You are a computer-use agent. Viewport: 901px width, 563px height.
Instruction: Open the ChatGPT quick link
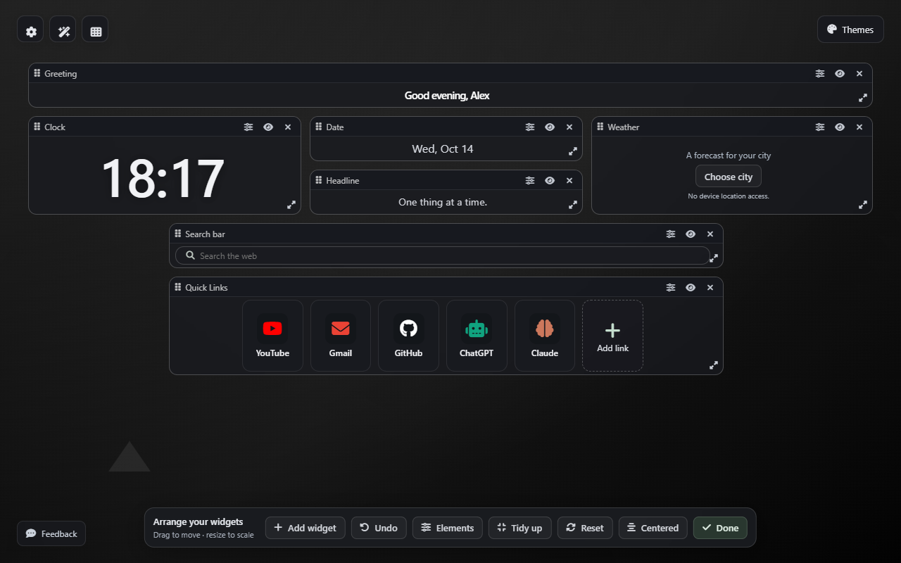point(477,336)
